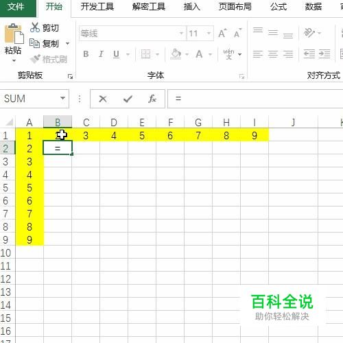
Task: Select column C header
Action: 86,123
